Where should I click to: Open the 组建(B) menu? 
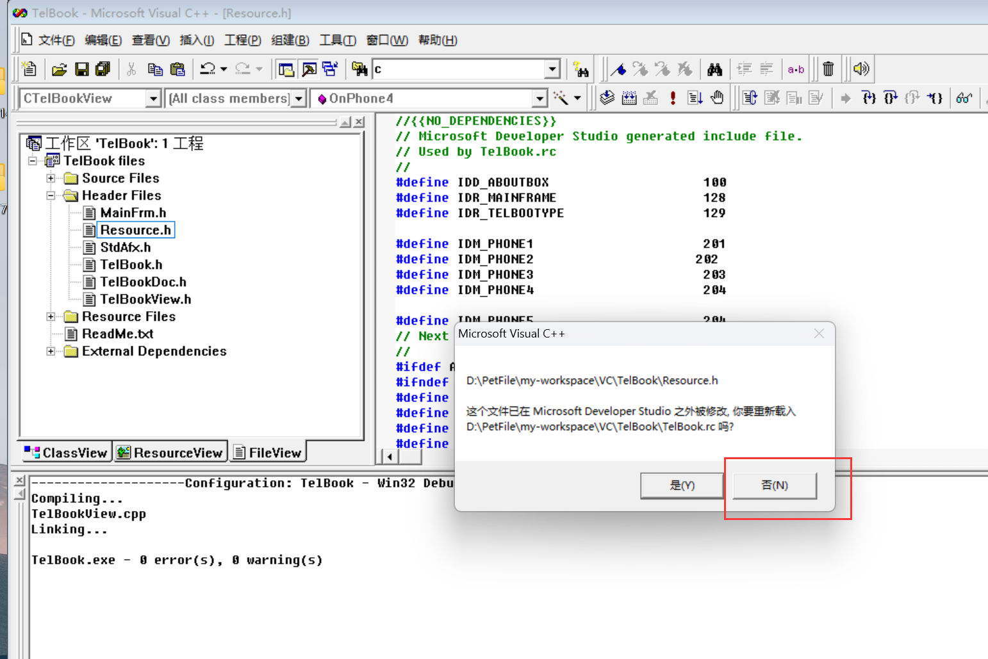[x=290, y=40]
